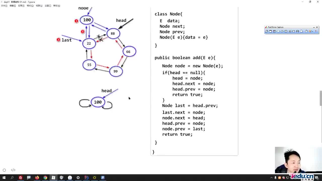
Task: Open the 帮助(H) menu
Action: pos(57,6)
